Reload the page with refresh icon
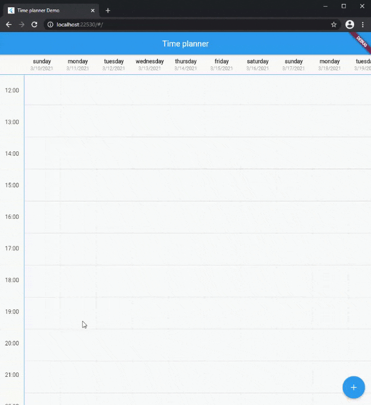Image resolution: width=371 pixels, height=405 pixels. point(34,25)
